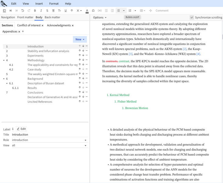Open the Edit menu
Screen dimensions: 223x183
pos(14,4)
